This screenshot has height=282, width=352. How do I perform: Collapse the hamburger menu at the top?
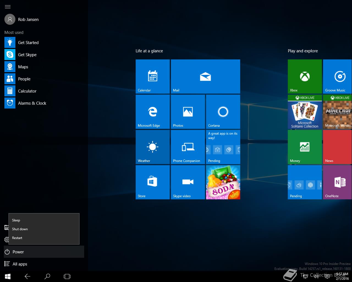(x=8, y=7)
